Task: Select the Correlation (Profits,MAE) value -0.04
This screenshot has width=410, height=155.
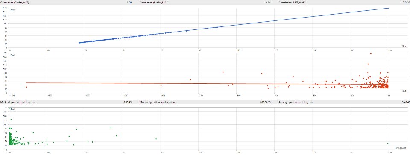Action: (x=268, y=3)
